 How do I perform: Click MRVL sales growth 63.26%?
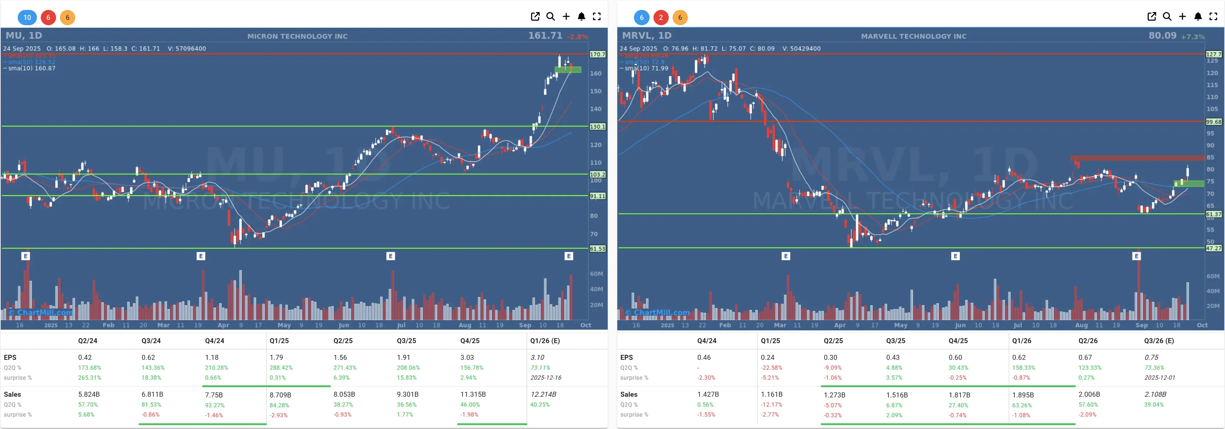pyautogui.click(x=1022, y=405)
